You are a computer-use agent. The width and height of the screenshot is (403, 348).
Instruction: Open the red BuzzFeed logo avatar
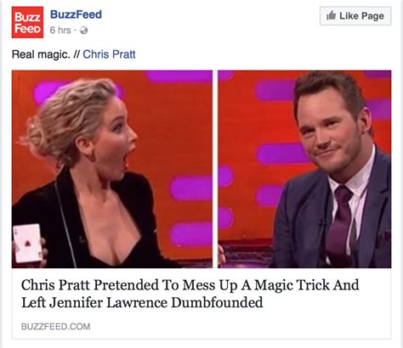click(27, 22)
